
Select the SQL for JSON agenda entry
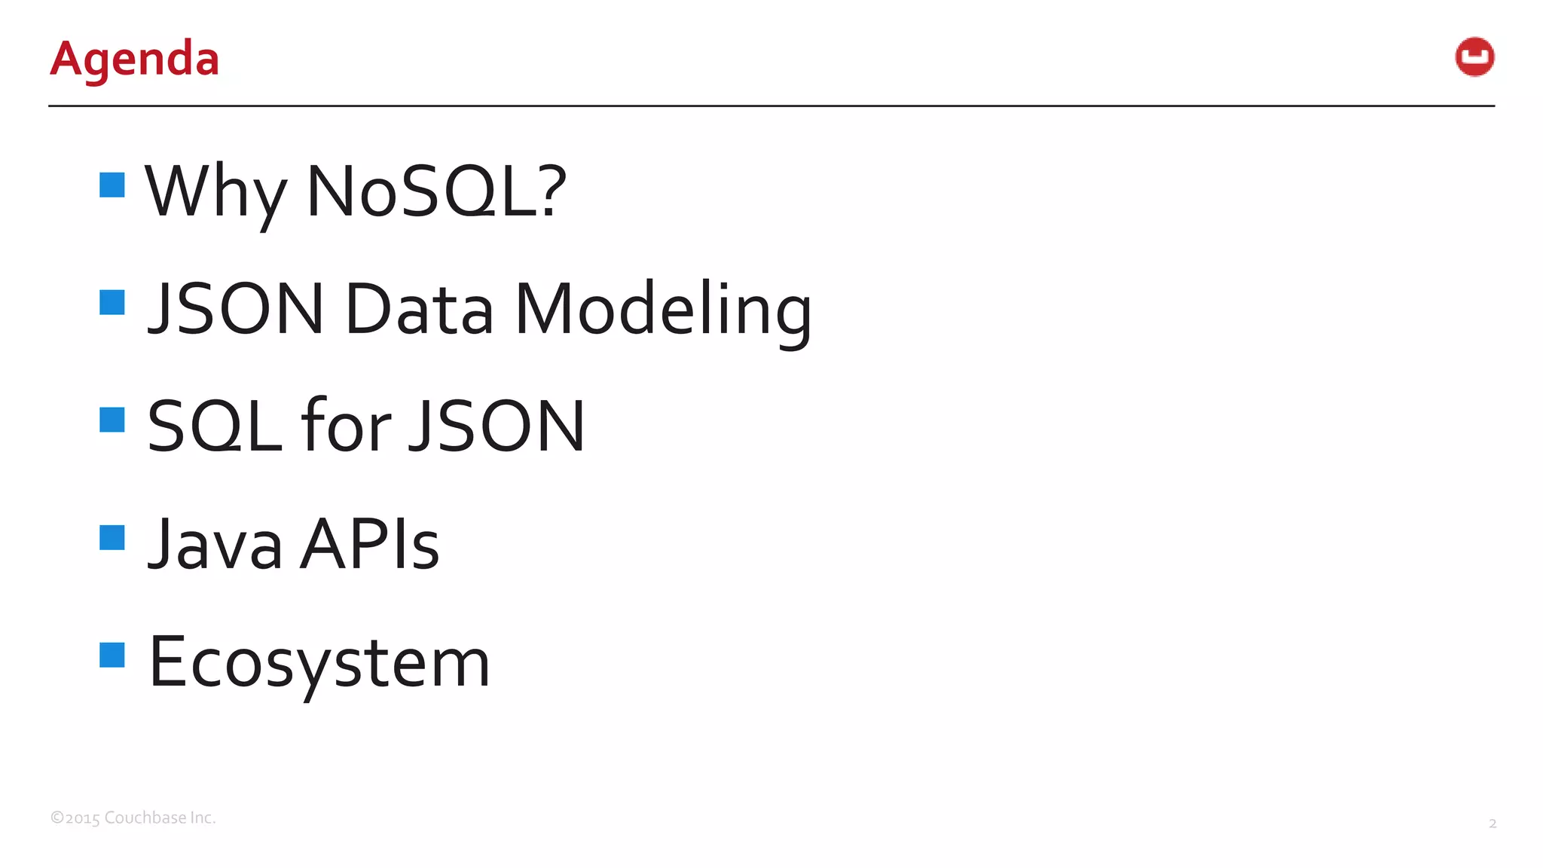(366, 426)
